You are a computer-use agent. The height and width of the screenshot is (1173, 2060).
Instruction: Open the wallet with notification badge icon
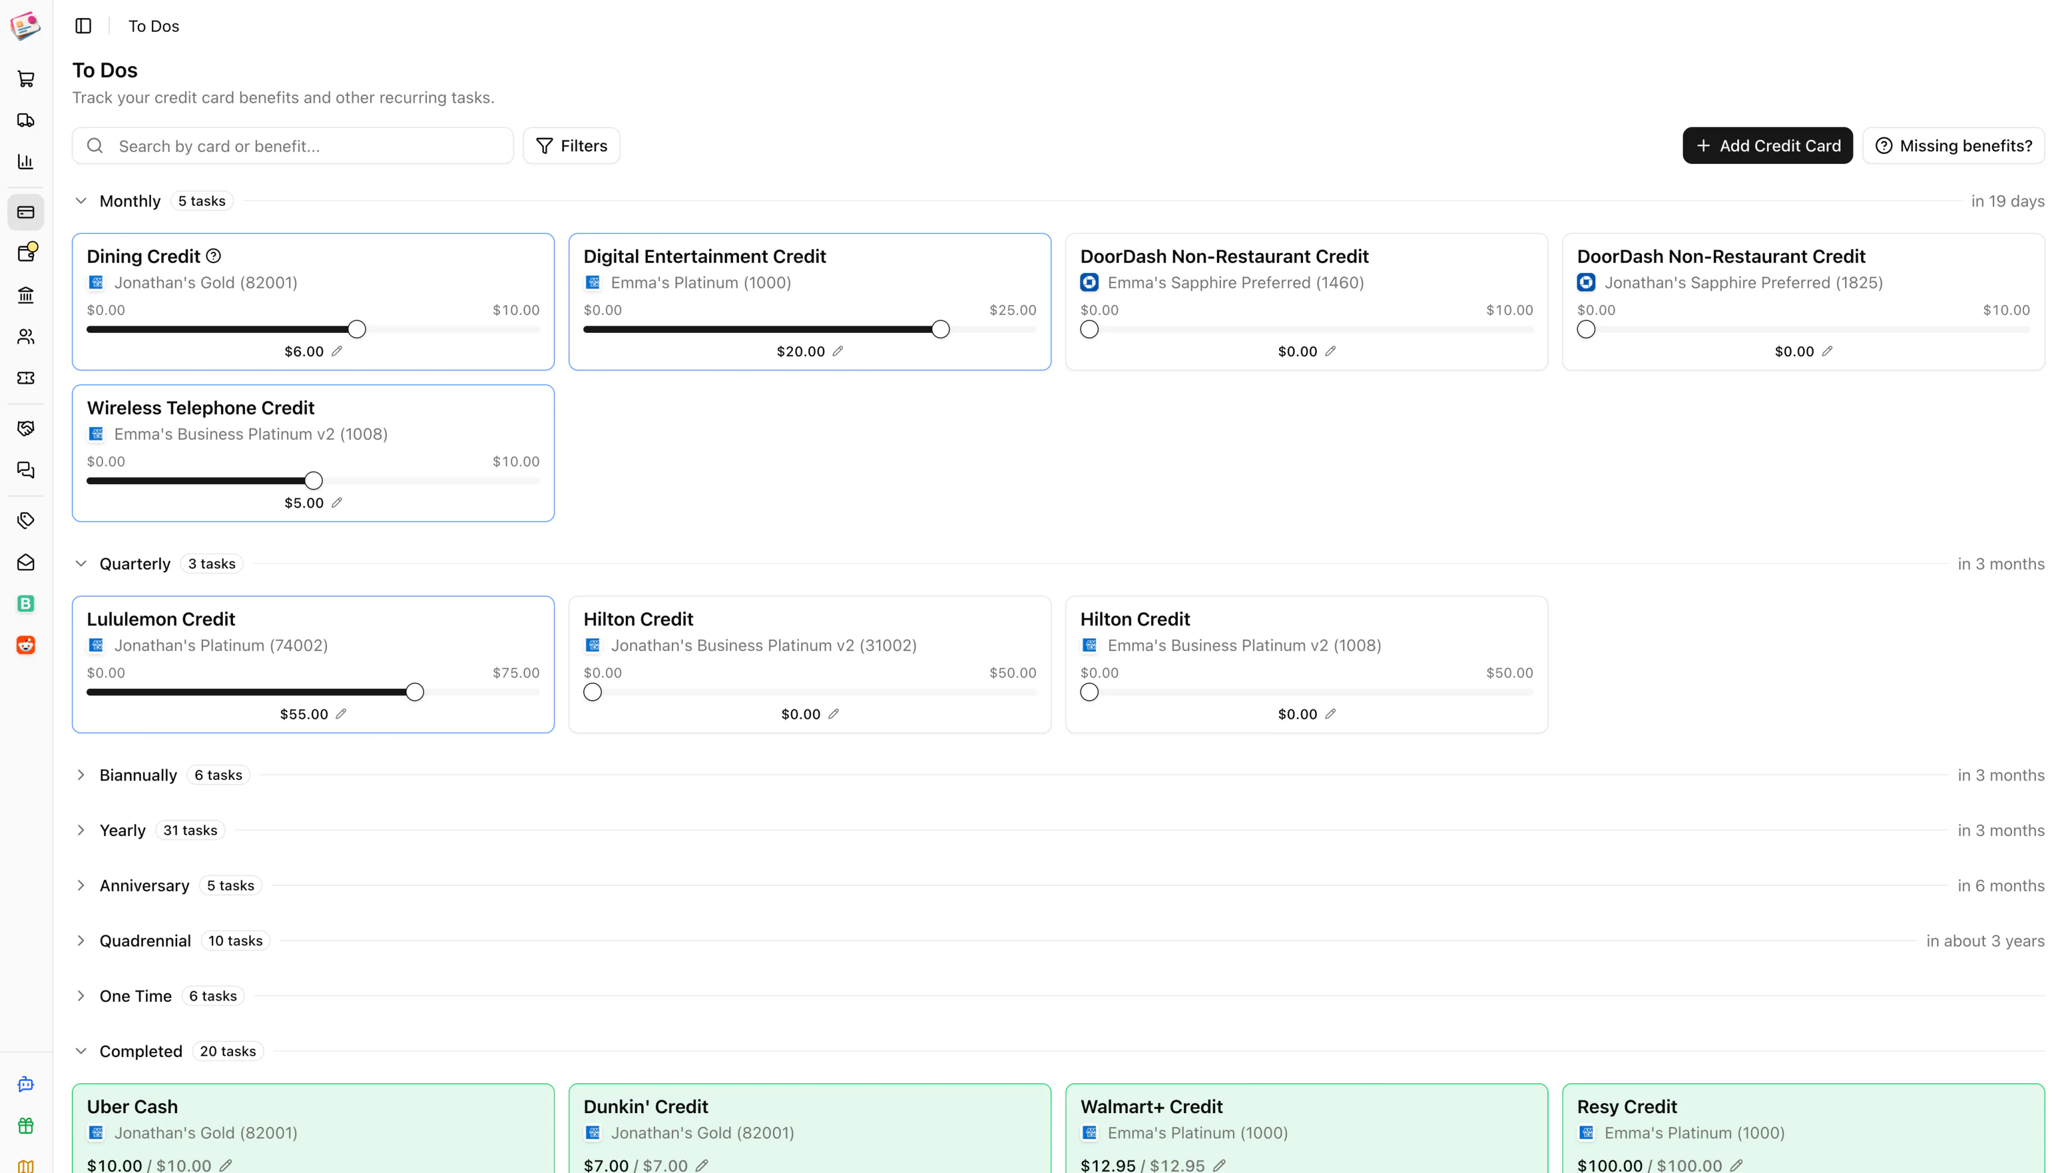click(x=26, y=253)
